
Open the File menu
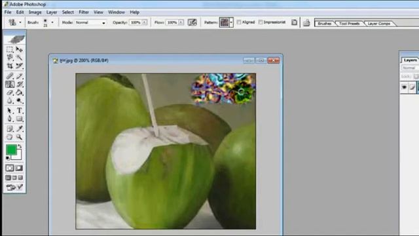tap(8, 12)
